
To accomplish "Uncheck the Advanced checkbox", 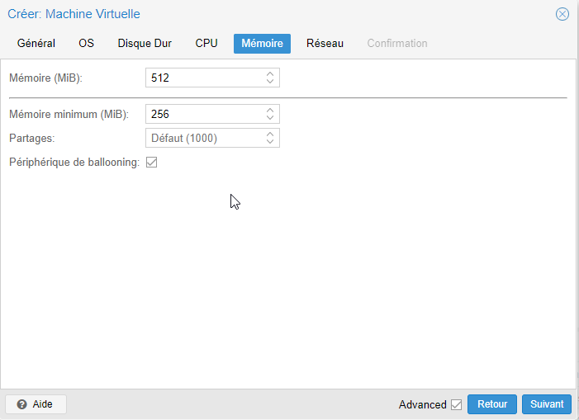I will click(x=457, y=404).
